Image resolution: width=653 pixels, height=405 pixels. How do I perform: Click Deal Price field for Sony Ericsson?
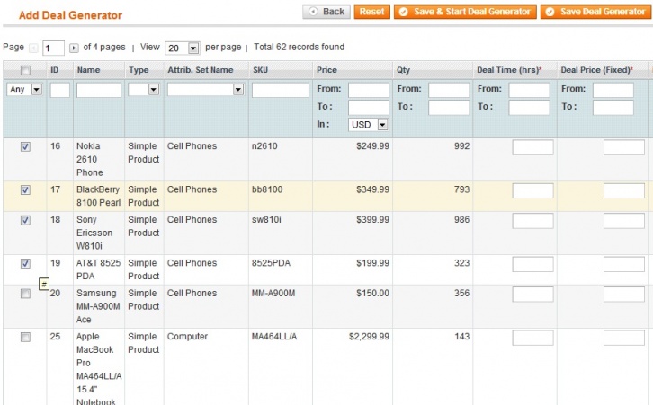click(624, 220)
